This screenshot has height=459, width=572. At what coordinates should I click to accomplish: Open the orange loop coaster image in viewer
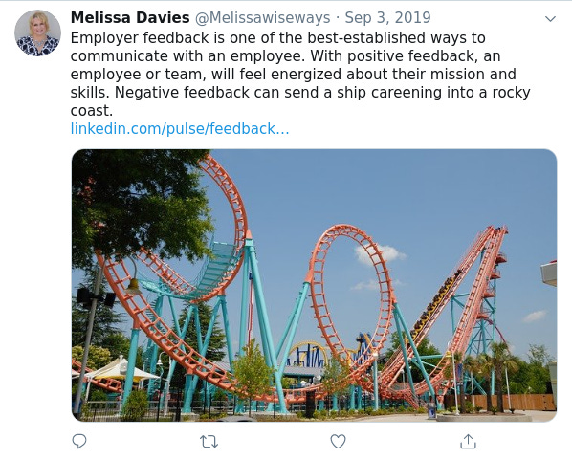[x=314, y=286]
